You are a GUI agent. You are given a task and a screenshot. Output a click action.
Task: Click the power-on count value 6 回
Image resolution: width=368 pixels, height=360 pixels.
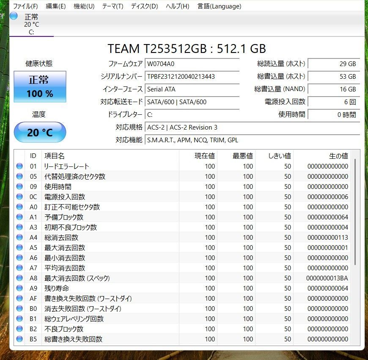click(334, 102)
